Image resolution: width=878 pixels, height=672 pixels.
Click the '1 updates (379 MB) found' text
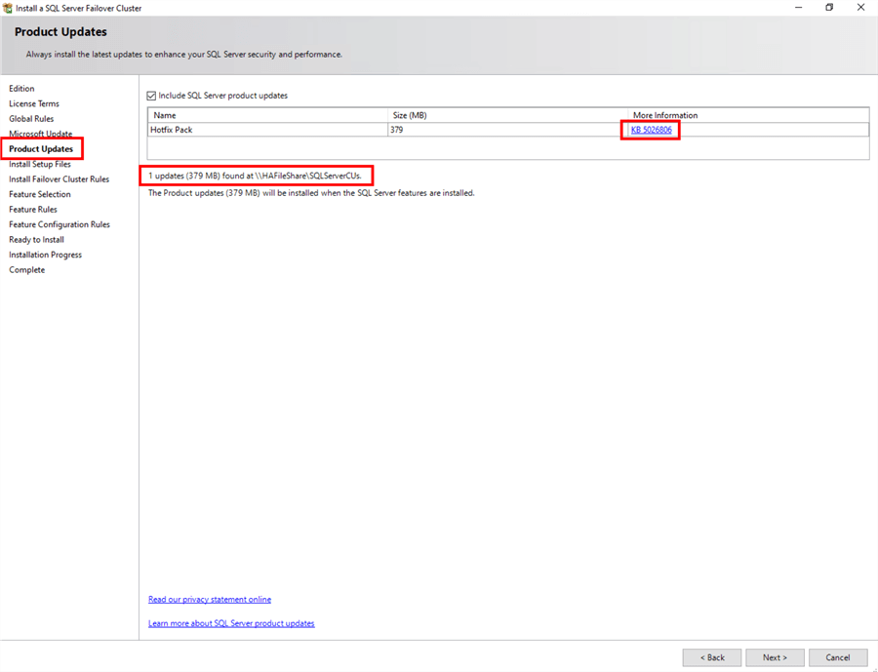coord(255,176)
